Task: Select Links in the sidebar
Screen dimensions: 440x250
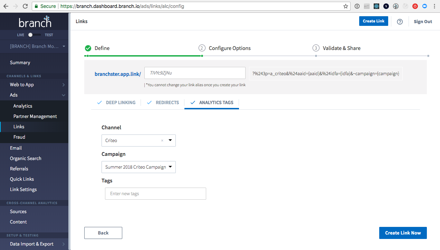Action: click(x=19, y=127)
